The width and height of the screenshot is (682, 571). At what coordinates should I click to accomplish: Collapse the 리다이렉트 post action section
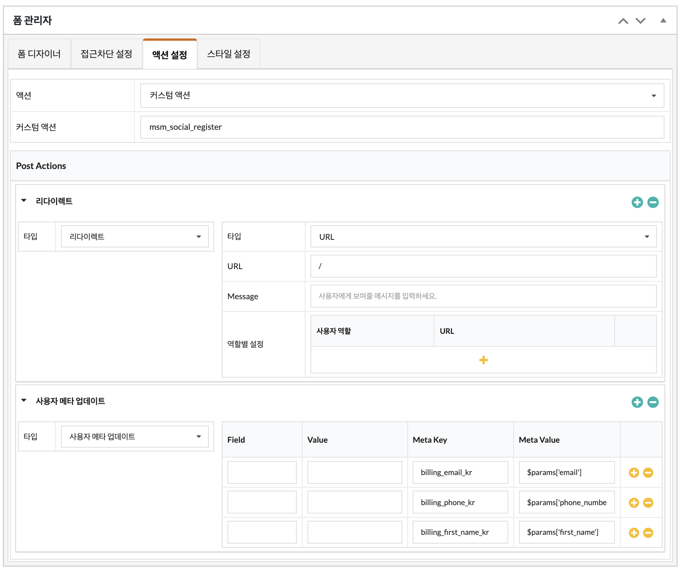24,201
